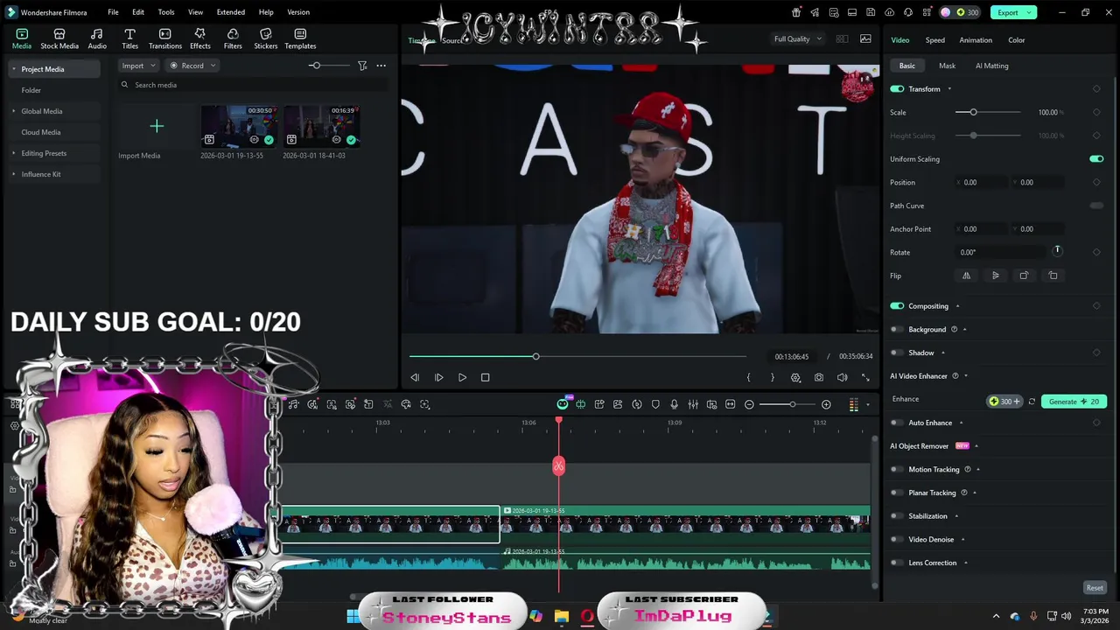Take a snapshot of the preview
The image size is (1120, 630).
(818, 377)
